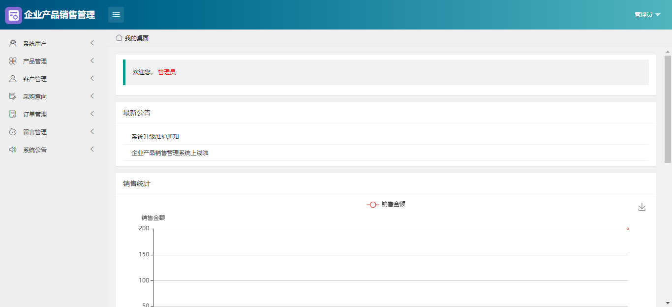
Task: Click the purple app logo icon
Action: pos(14,15)
